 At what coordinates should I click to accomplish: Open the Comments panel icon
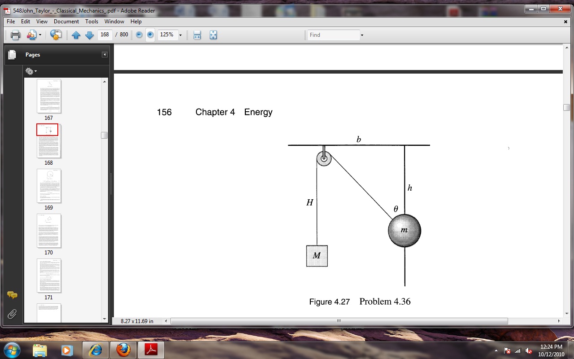(12, 295)
